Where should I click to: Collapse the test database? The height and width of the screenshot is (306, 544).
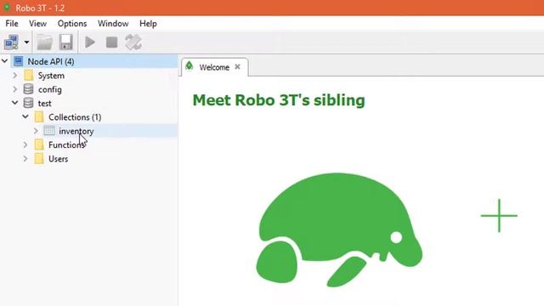[x=15, y=103]
